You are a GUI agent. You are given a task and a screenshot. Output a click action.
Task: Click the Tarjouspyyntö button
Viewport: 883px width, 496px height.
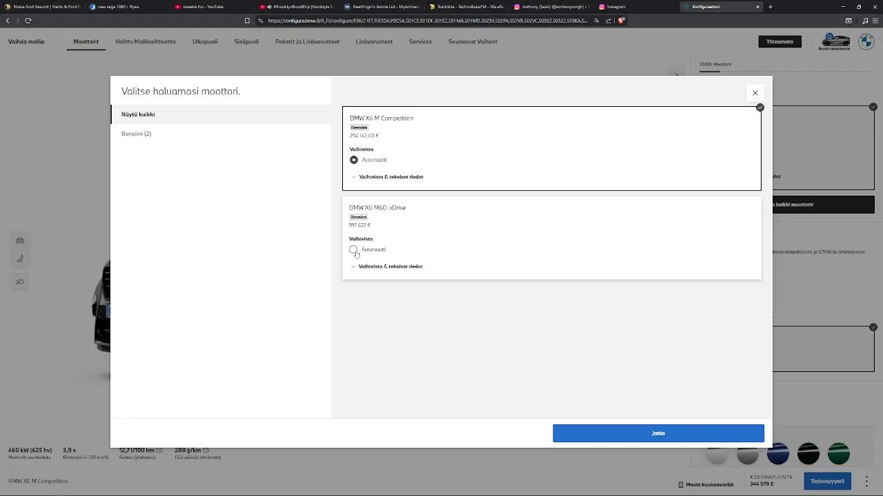[827, 482]
